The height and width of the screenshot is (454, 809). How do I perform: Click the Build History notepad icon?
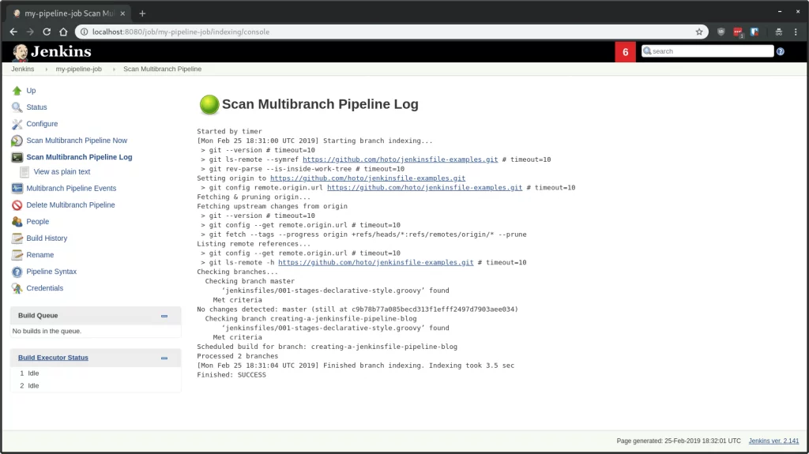(17, 238)
